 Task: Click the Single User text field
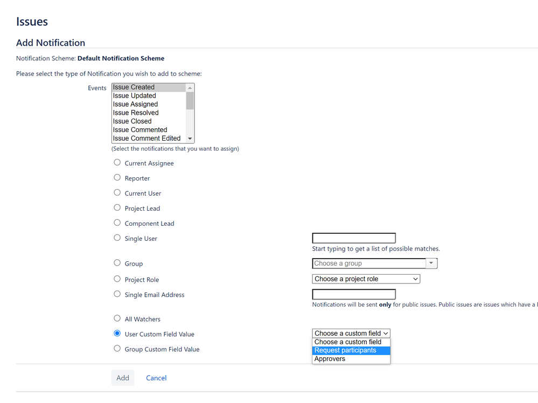tap(354, 238)
